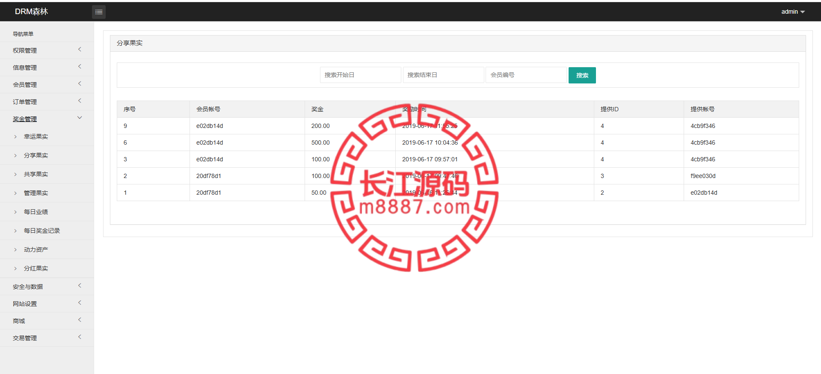Open the 动力资产 submenu item

[x=47, y=249]
